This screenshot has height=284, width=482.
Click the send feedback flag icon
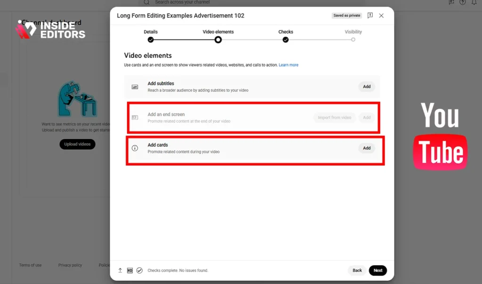click(370, 16)
